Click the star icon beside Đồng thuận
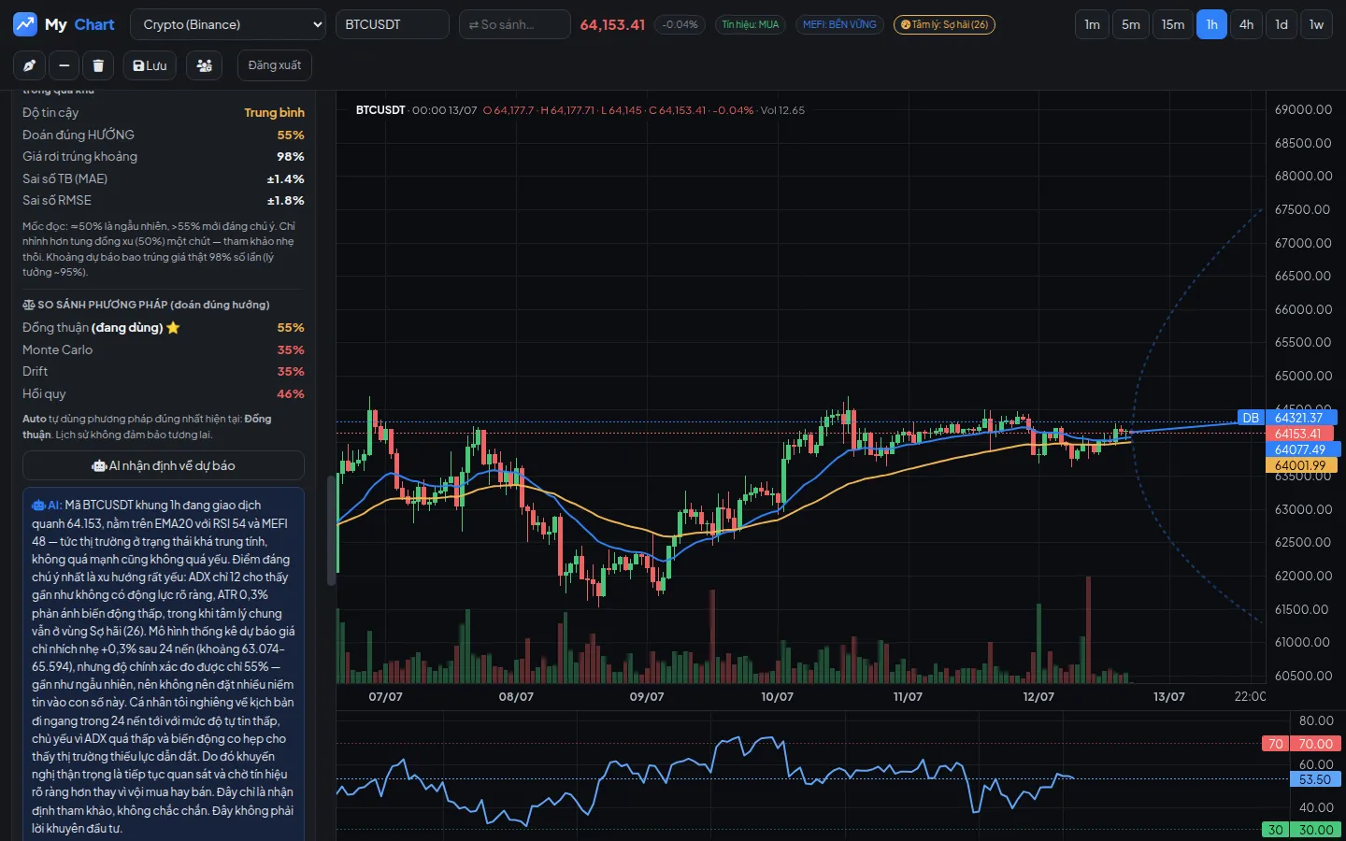Viewport: 1346px width, 841px height. click(x=173, y=328)
